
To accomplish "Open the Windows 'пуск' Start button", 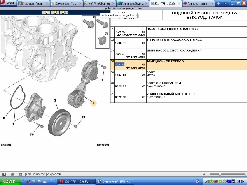I will 10,182.
